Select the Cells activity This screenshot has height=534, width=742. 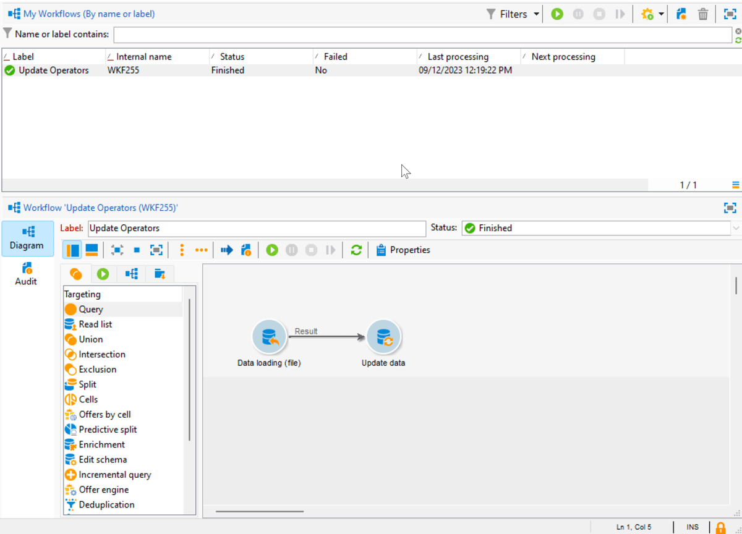click(x=124, y=399)
